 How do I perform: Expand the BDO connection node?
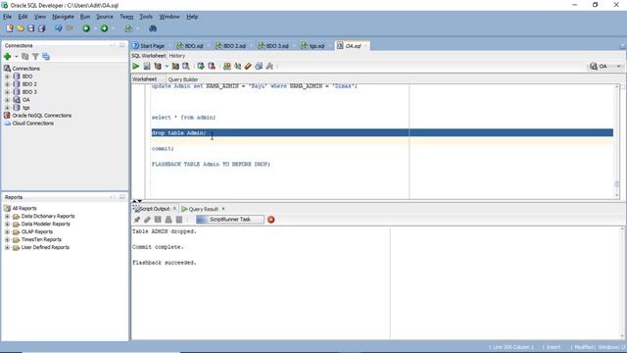tap(7, 76)
